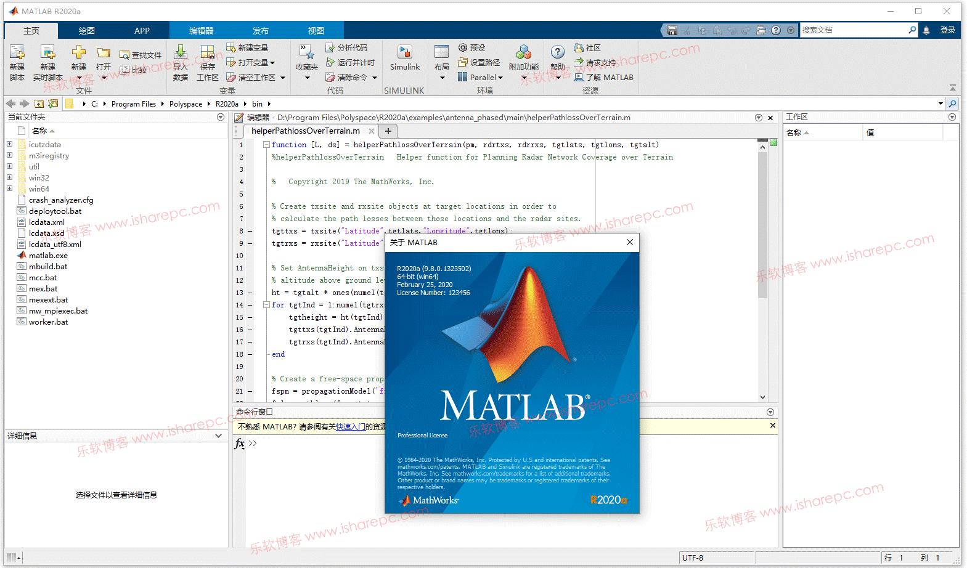Expand the icutzdata folder tree node
The width and height of the screenshot is (967, 568).
[9, 144]
